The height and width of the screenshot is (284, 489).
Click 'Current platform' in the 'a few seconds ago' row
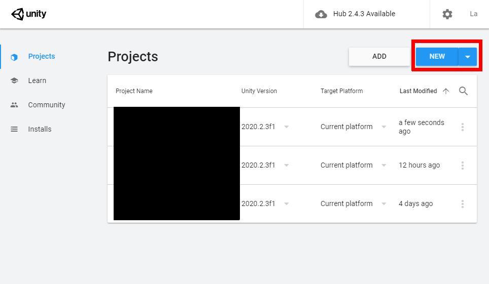(346, 127)
